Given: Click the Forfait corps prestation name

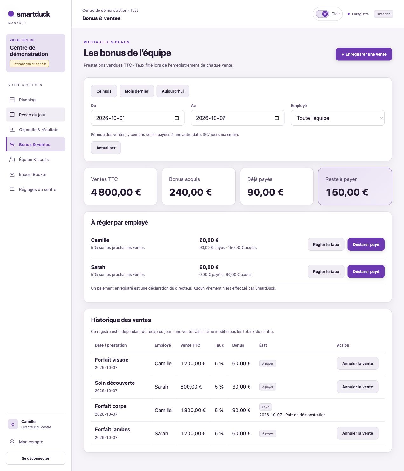Looking at the screenshot, I should [x=111, y=406].
